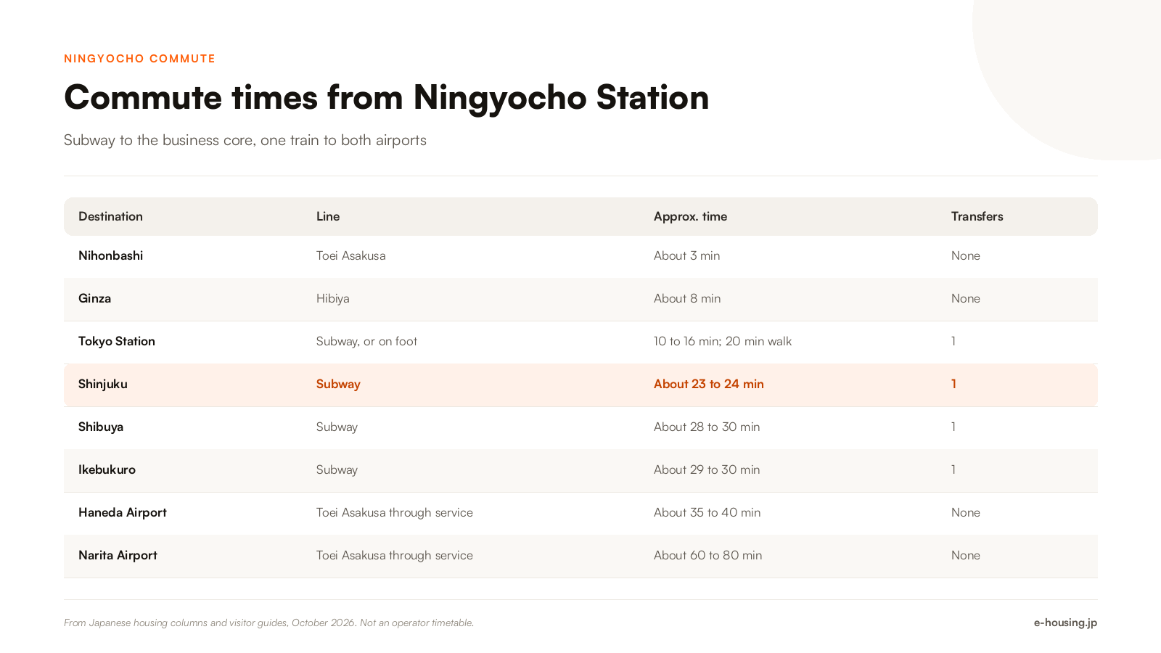The height and width of the screenshot is (653, 1161).
Task: Select the Nihonbashi destination cell
Action: (x=110, y=255)
